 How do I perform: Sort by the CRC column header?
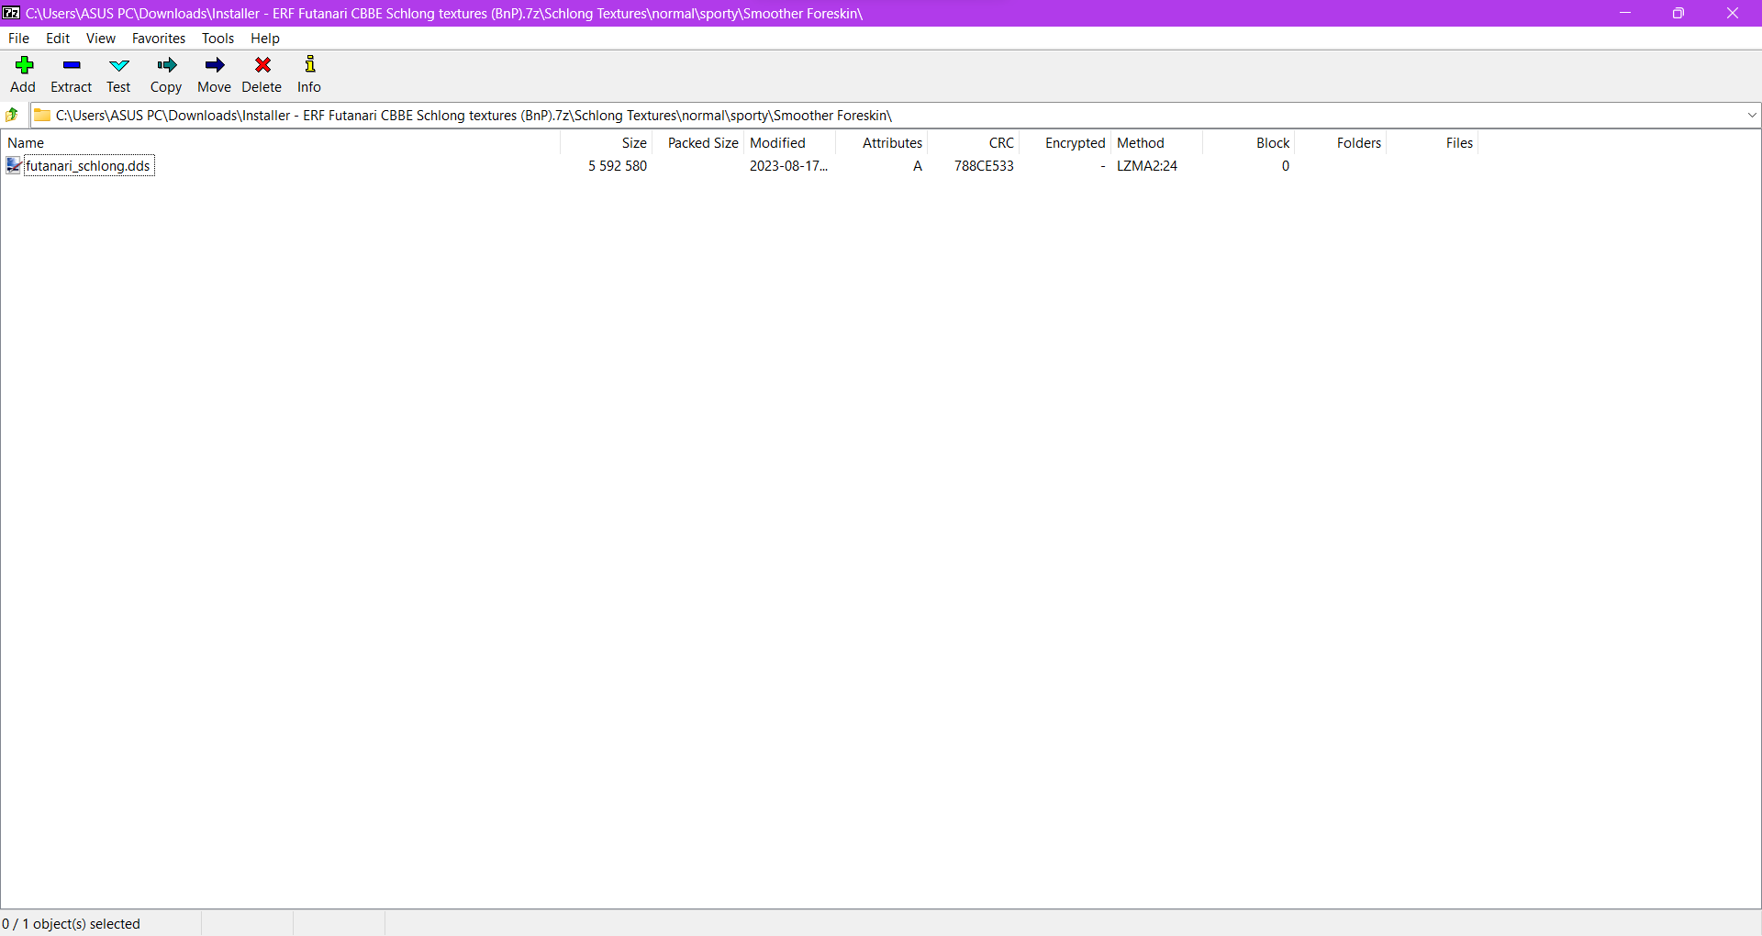pyautogui.click(x=974, y=143)
